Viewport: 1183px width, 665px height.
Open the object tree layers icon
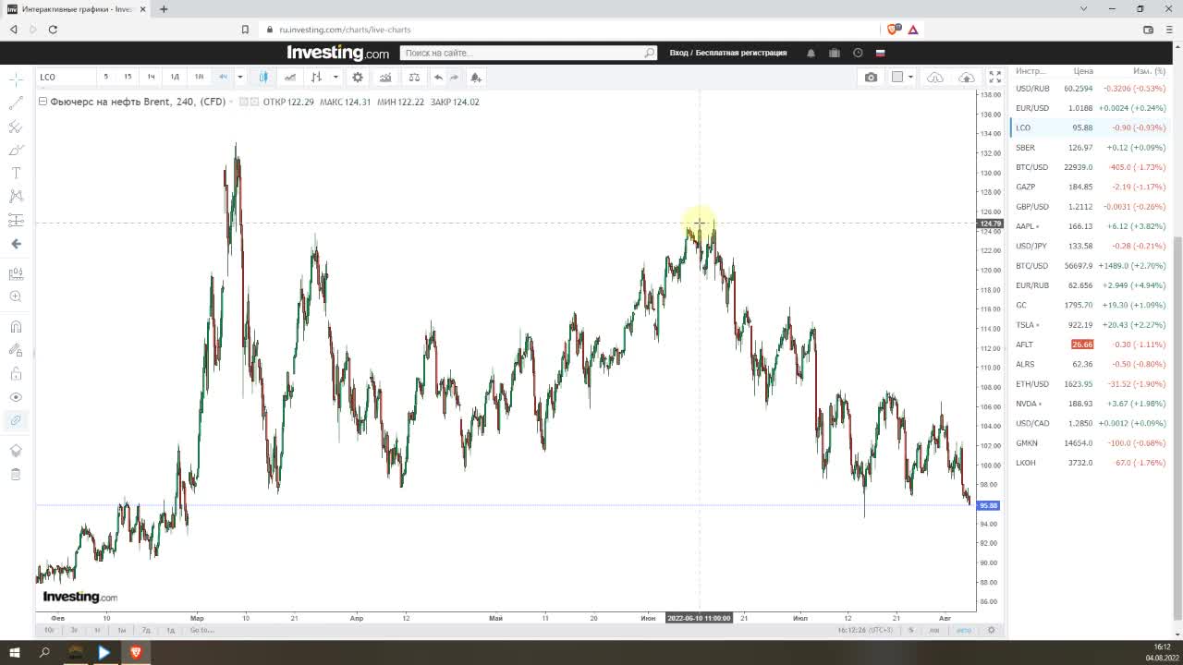(x=16, y=451)
